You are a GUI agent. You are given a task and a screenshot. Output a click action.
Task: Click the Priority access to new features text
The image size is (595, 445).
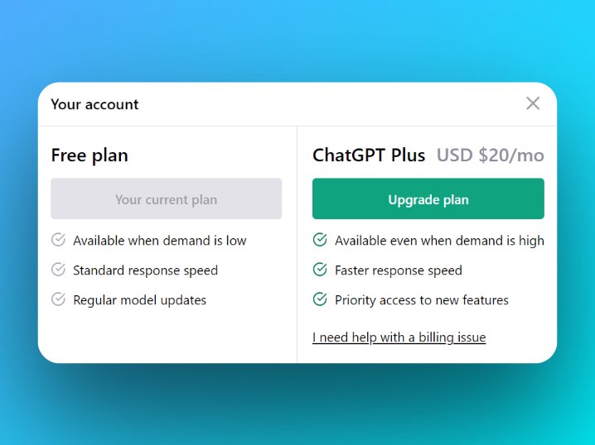point(422,300)
